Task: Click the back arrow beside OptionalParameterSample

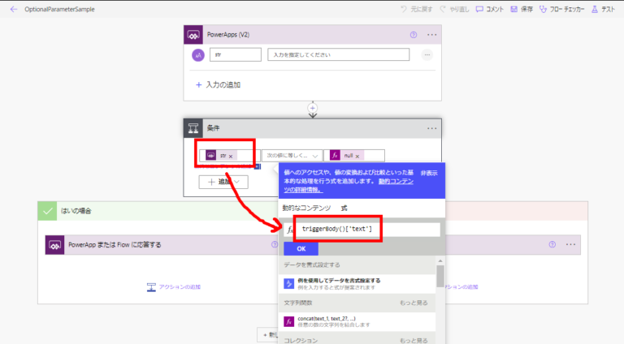Action: [x=13, y=9]
